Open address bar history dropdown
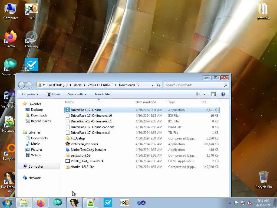 click(x=152, y=85)
